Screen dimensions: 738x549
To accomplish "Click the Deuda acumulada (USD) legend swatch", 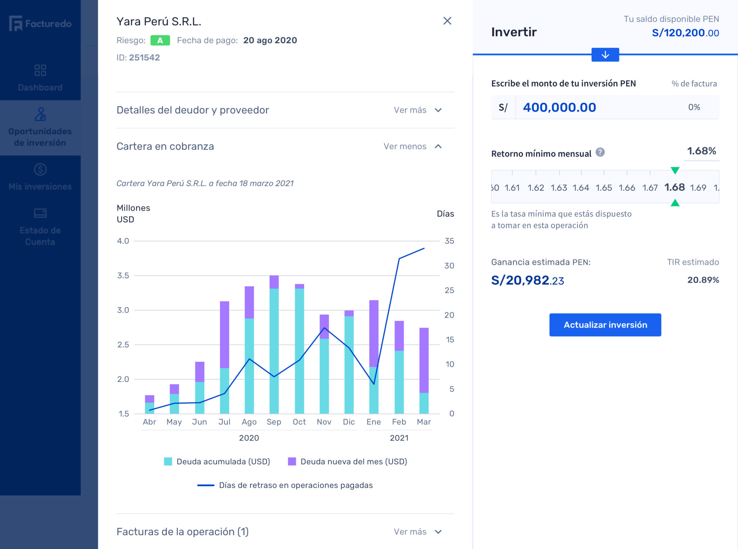I will pyautogui.click(x=168, y=462).
